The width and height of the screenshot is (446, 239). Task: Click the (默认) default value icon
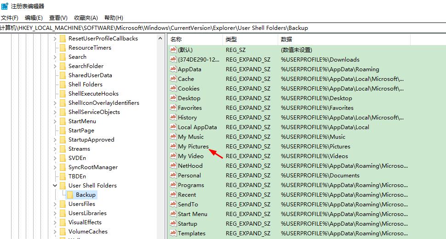tap(173, 50)
